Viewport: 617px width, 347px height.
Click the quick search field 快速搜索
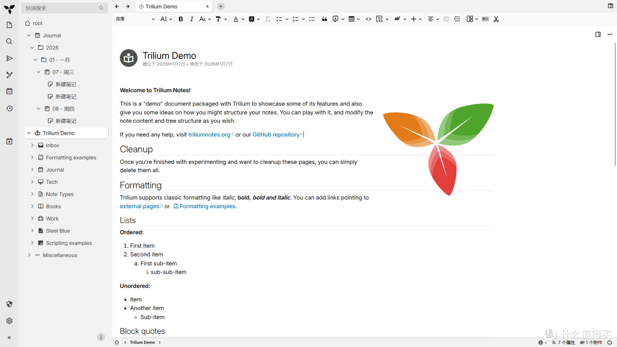point(64,8)
